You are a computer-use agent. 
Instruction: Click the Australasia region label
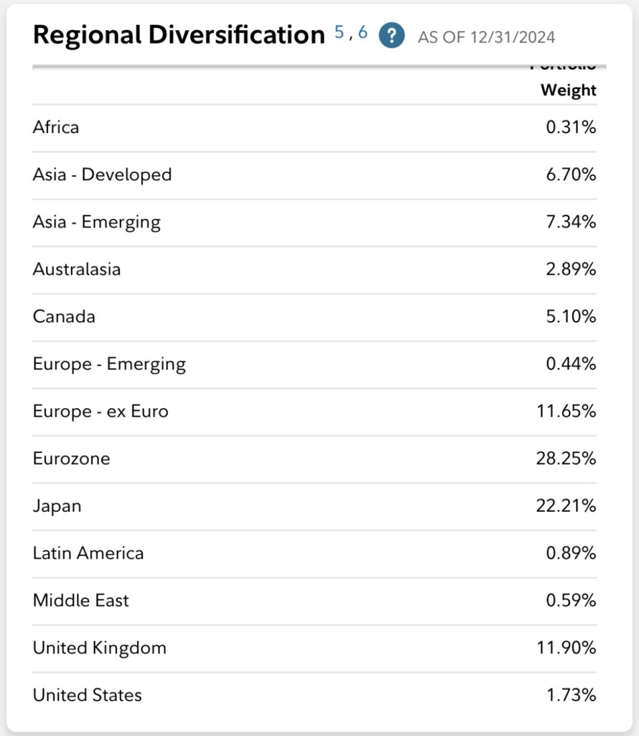coord(77,270)
